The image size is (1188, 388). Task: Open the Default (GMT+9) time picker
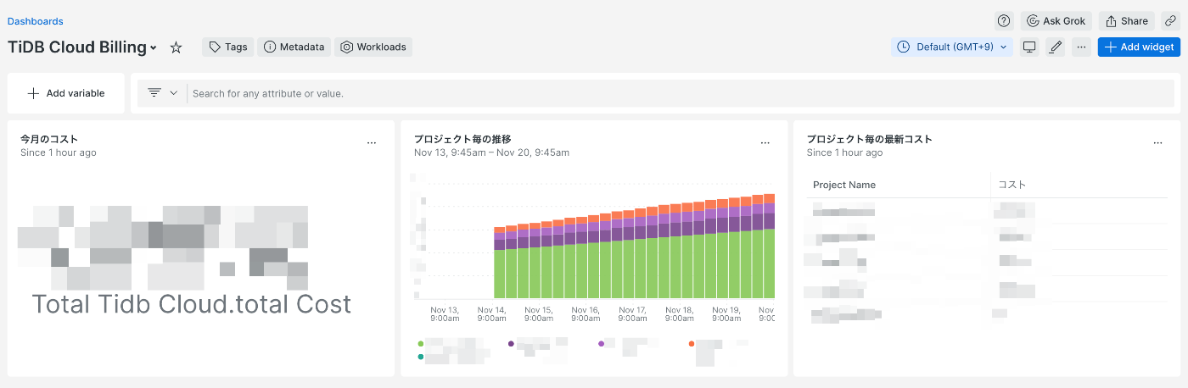pos(952,47)
